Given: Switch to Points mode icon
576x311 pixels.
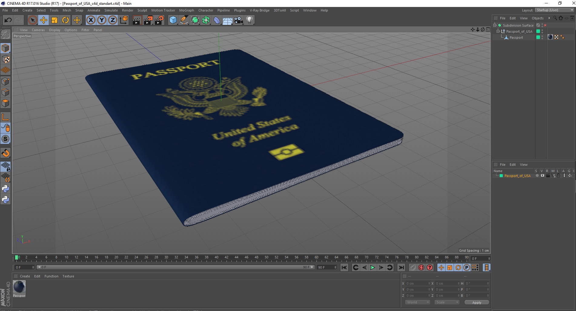Looking at the screenshot, I should (x=5, y=81).
